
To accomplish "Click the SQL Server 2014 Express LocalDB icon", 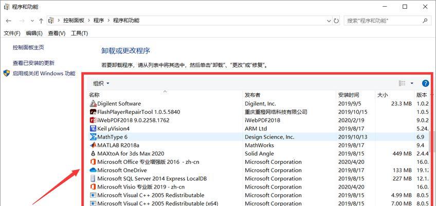I will click(93, 178).
